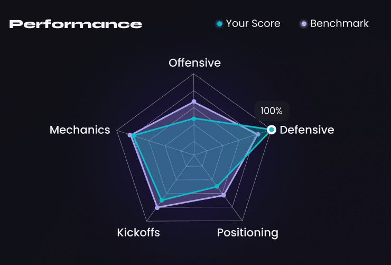Toggle the Benchmark legend entry
This screenshot has width=391, height=265.
pyautogui.click(x=334, y=24)
